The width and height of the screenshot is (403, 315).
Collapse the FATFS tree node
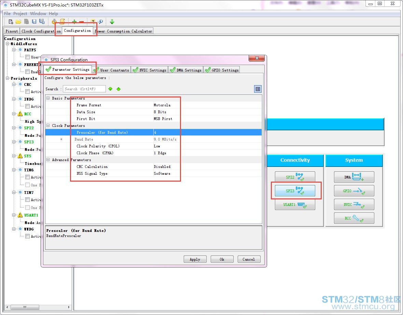(x=14, y=50)
